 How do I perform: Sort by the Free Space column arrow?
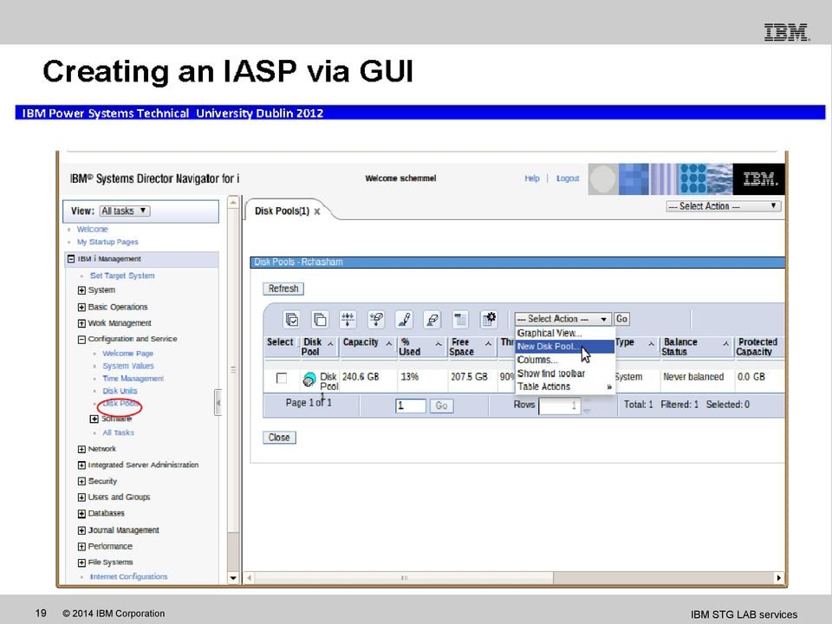pyautogui.click(x=488, y=344)
